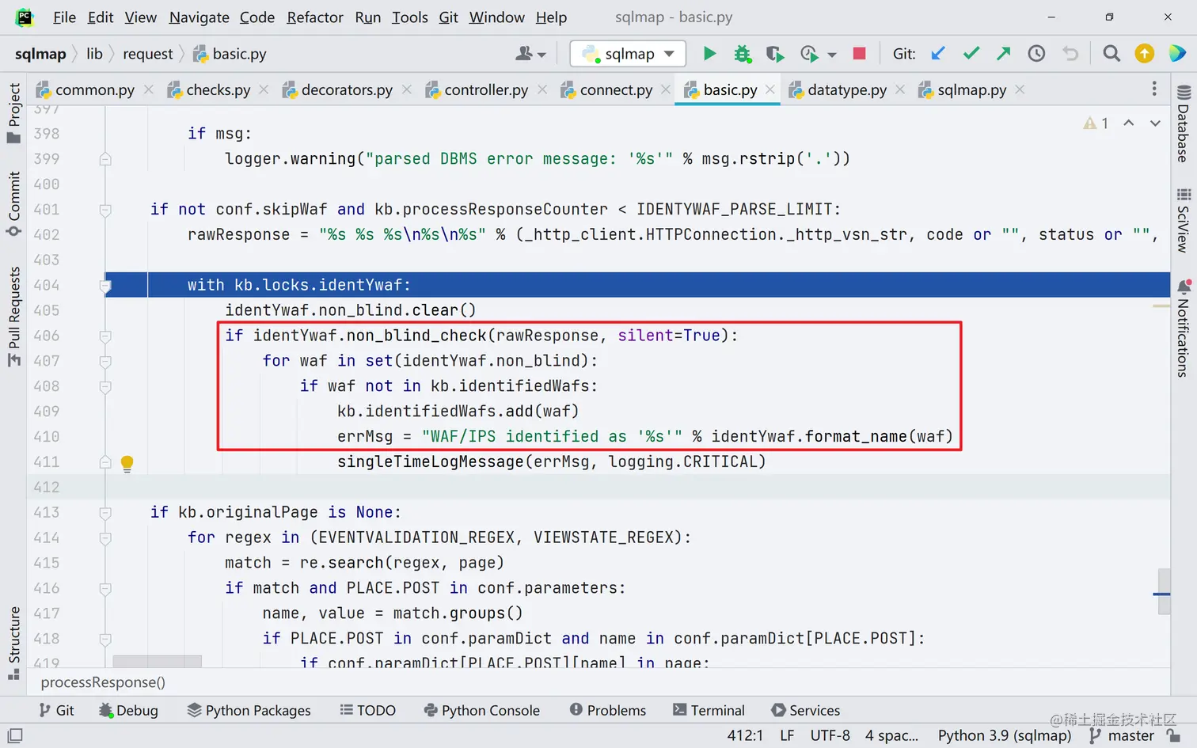
Task: Go to next highlighted error arrow
Action: click(x=1155, y=123)
